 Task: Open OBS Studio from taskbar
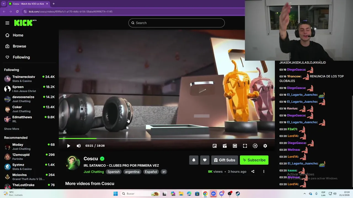230,194
